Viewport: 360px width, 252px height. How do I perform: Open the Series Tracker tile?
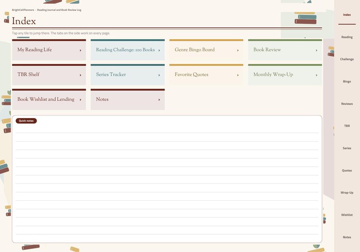point(128,74)
